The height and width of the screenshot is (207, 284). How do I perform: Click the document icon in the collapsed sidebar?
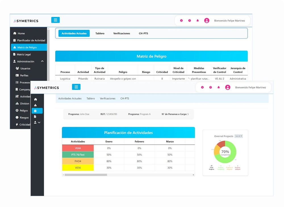pyautogui.click(x=35, y=117)
